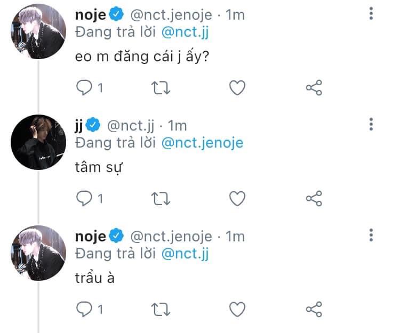Share the "tâm sự" tweet
400x333 pixels.
pyautogui.click(x=314, y=199)
